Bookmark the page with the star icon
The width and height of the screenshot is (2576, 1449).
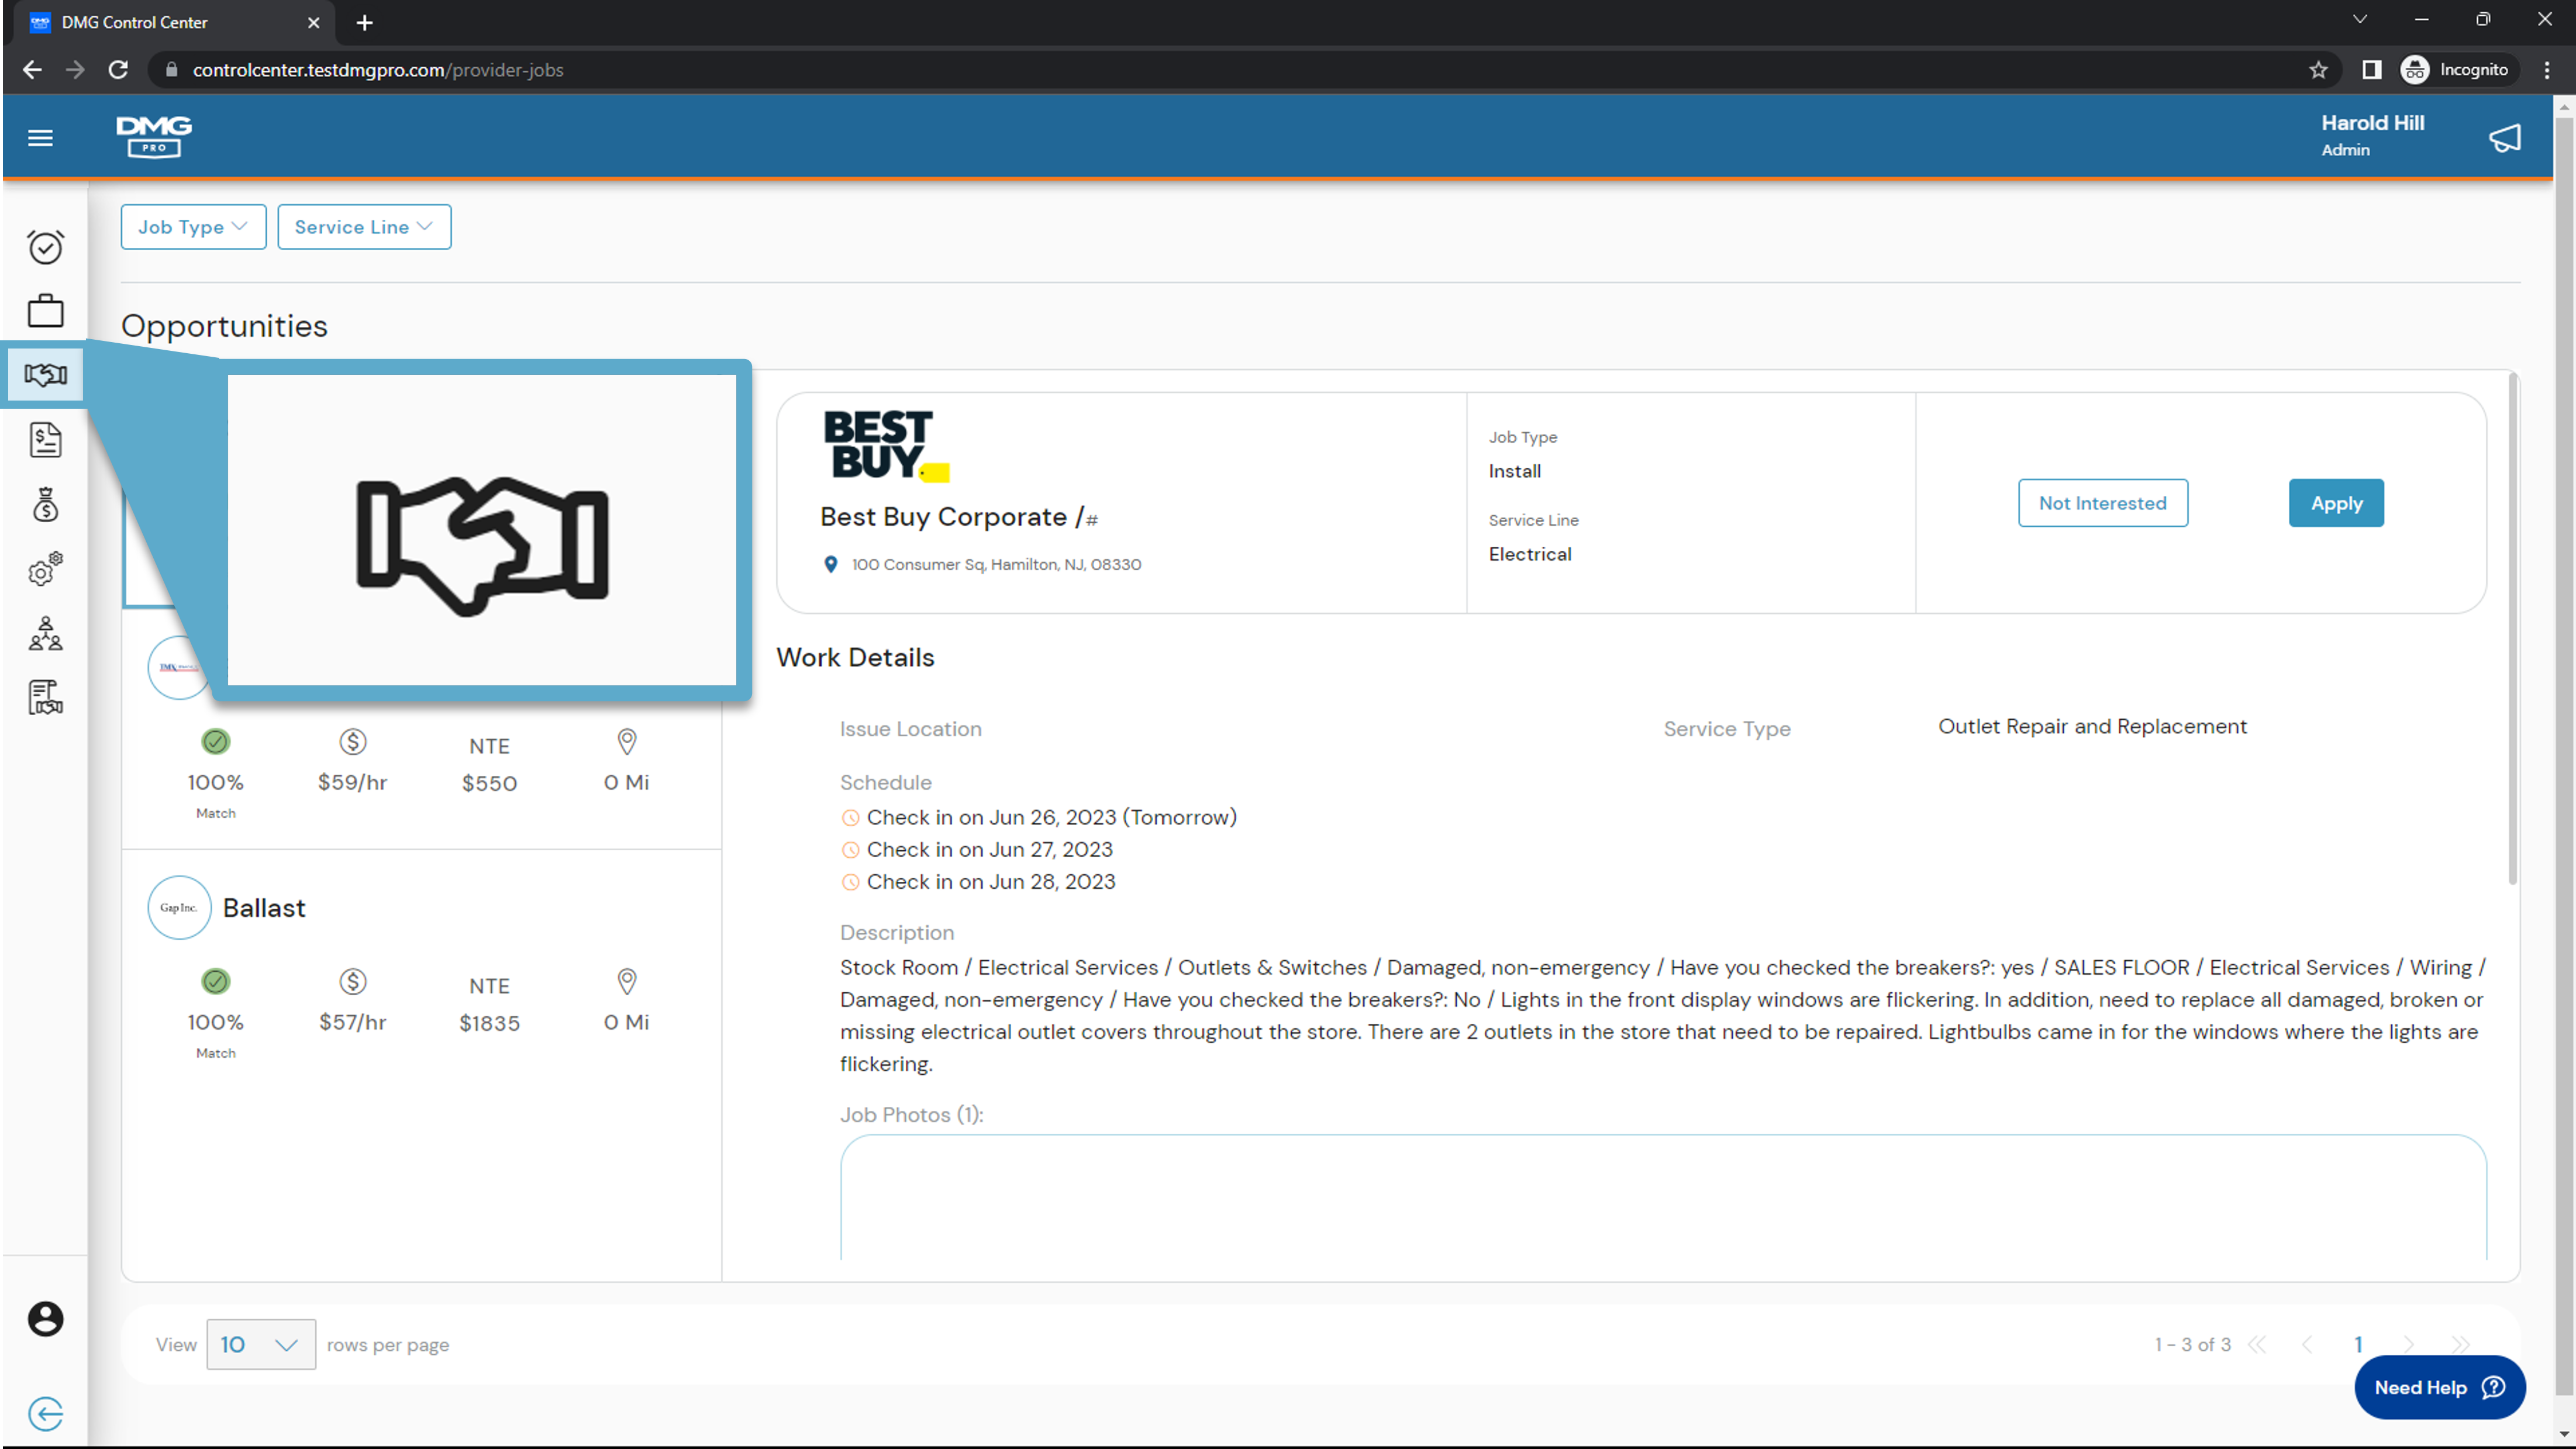[x=2318, y=70]
